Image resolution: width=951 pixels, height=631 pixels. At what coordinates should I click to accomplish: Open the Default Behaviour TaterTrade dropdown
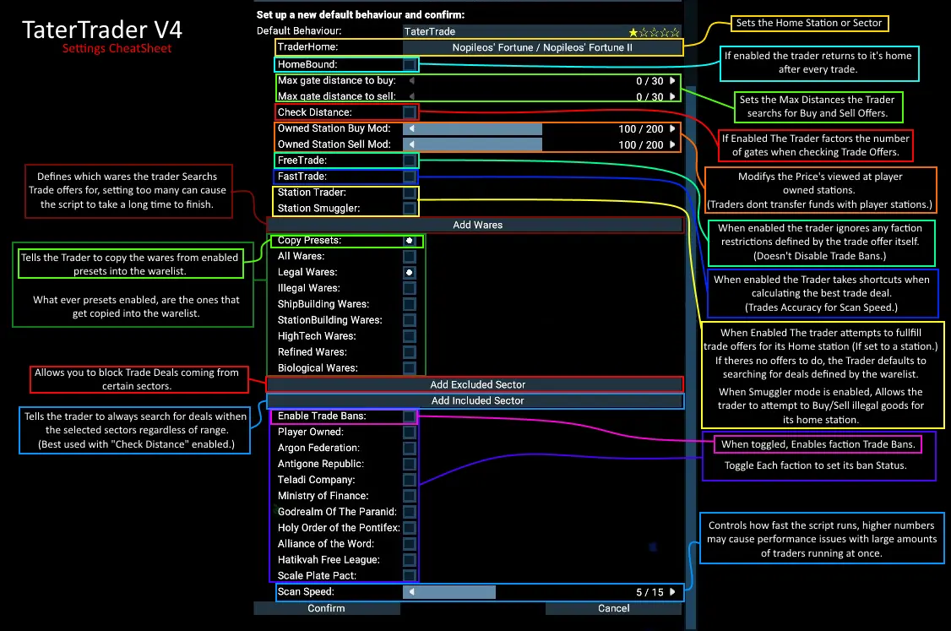click(542, 31)
